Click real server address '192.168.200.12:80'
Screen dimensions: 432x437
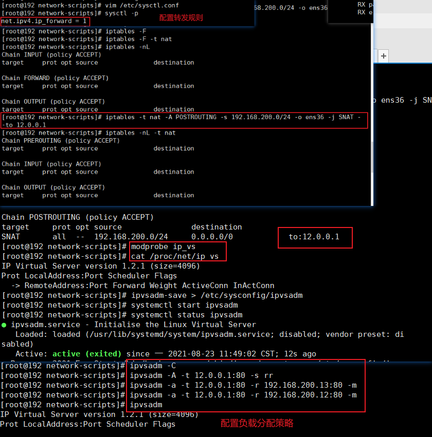(303, 395)
